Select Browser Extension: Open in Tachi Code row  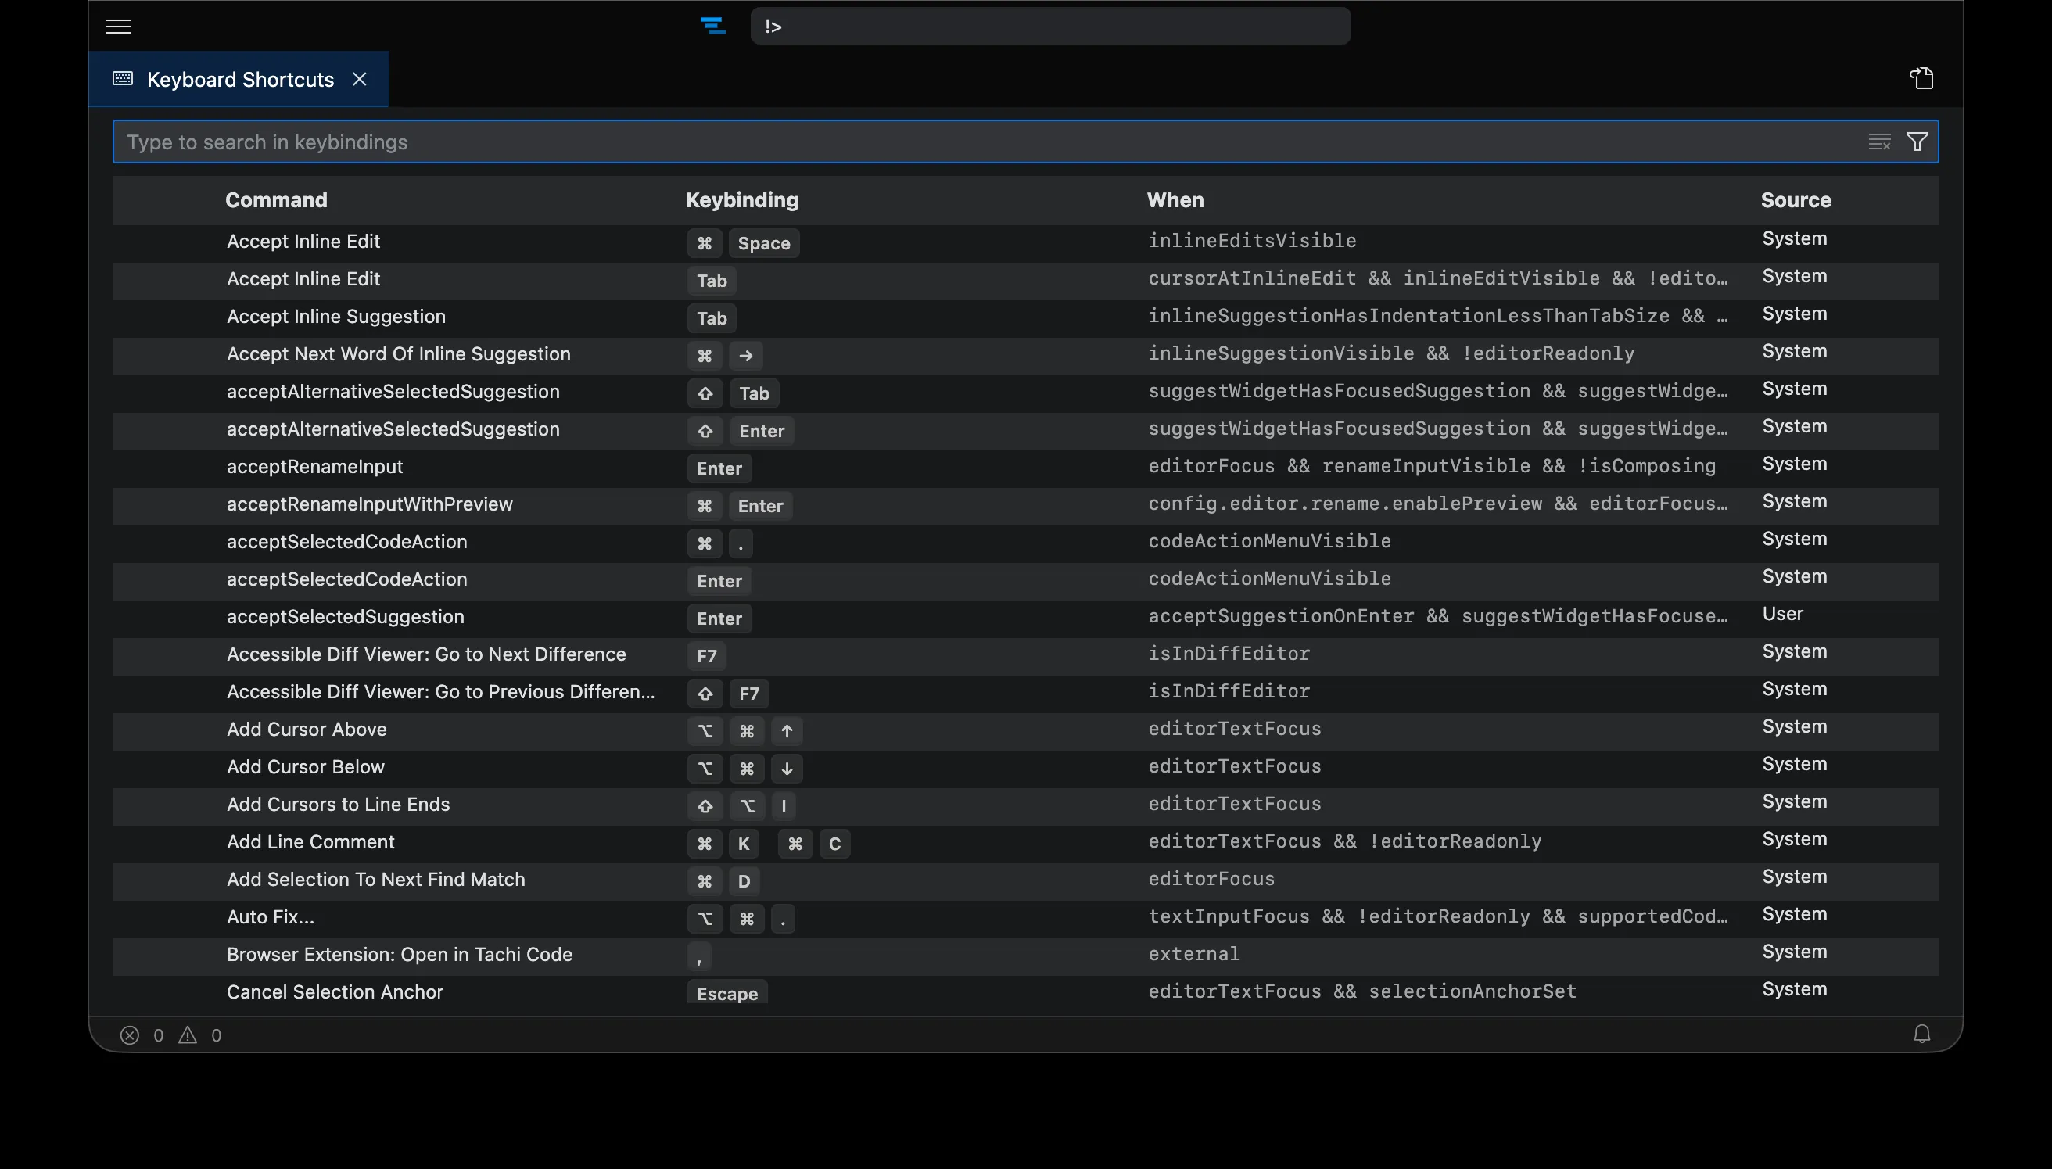click(399, 954)
